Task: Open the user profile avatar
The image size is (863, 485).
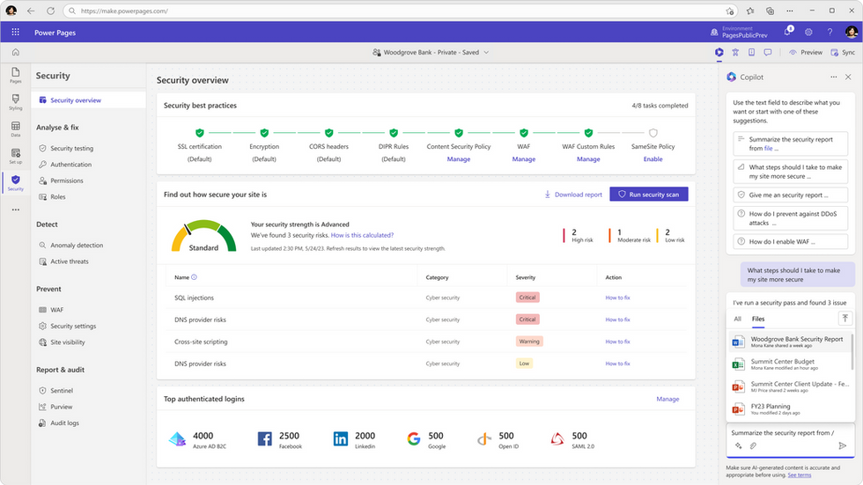Action: 851,32
